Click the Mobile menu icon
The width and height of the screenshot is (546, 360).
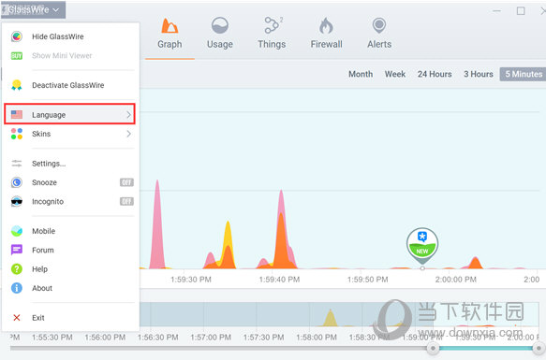click(x=17, y=231)
